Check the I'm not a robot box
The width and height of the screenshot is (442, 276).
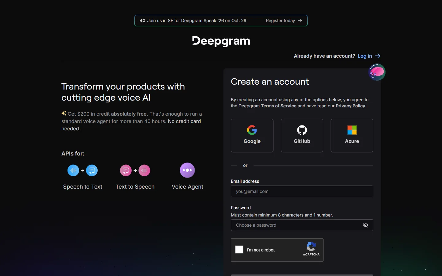(x=239, y=250)
